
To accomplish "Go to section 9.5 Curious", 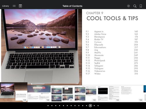I will [x=112, y=42].
